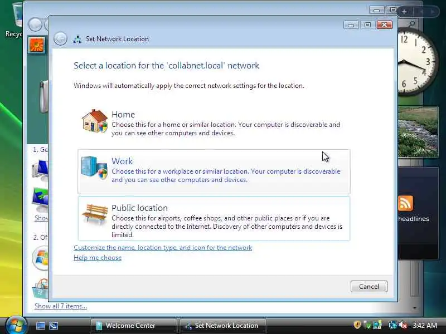Click the transfer files monitor icon in Welcome Center

click(40, 200)
